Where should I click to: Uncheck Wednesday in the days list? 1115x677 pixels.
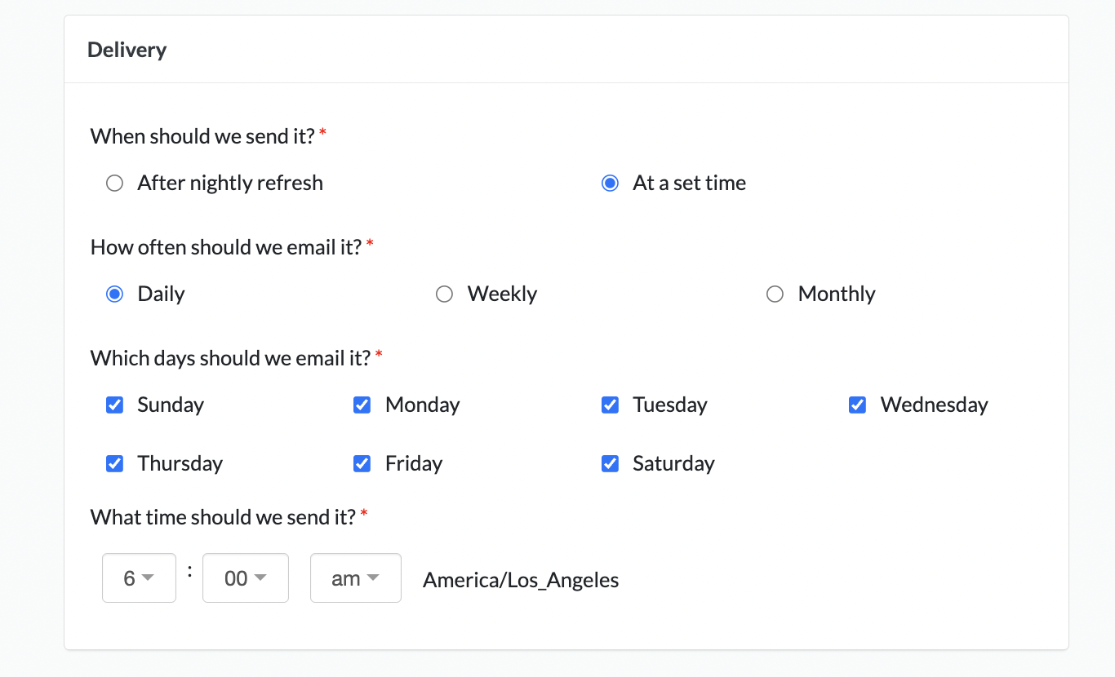pyautogui.click(x=857, y=405)
